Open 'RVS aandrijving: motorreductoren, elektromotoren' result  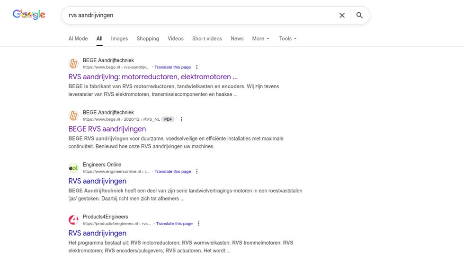tap(153, 77)
